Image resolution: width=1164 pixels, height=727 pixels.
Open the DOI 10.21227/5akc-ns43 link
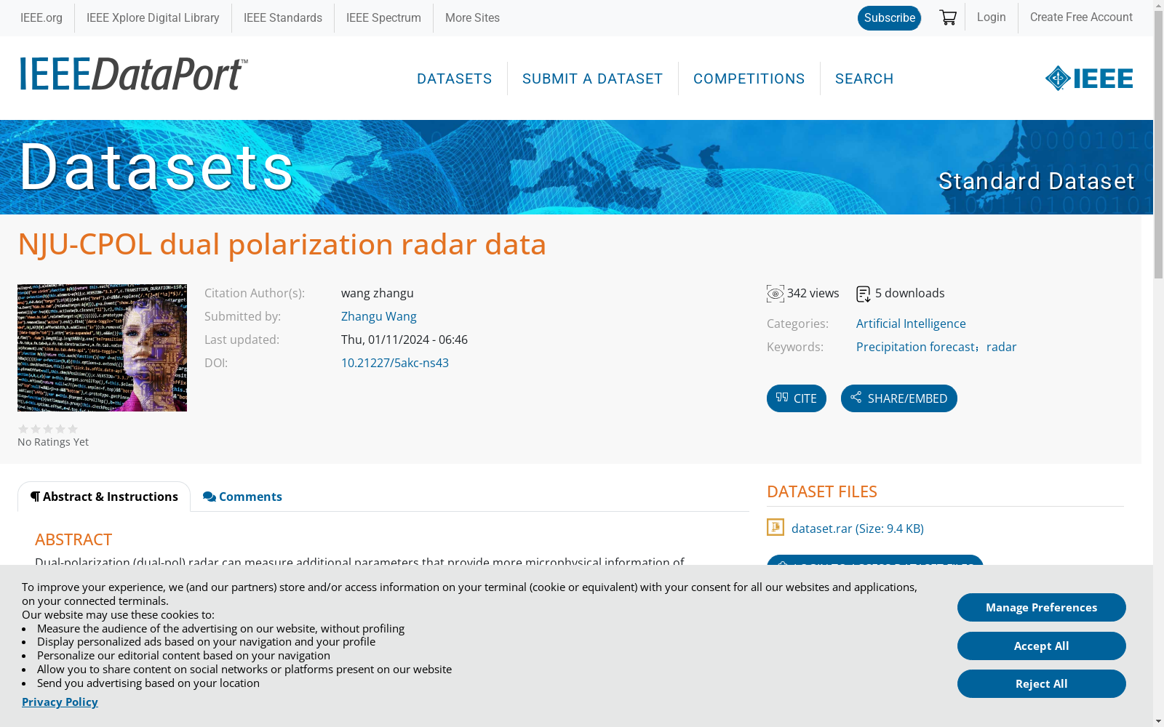coord(395,363)
